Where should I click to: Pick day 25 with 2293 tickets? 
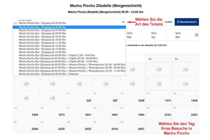(x=186, y=112)
